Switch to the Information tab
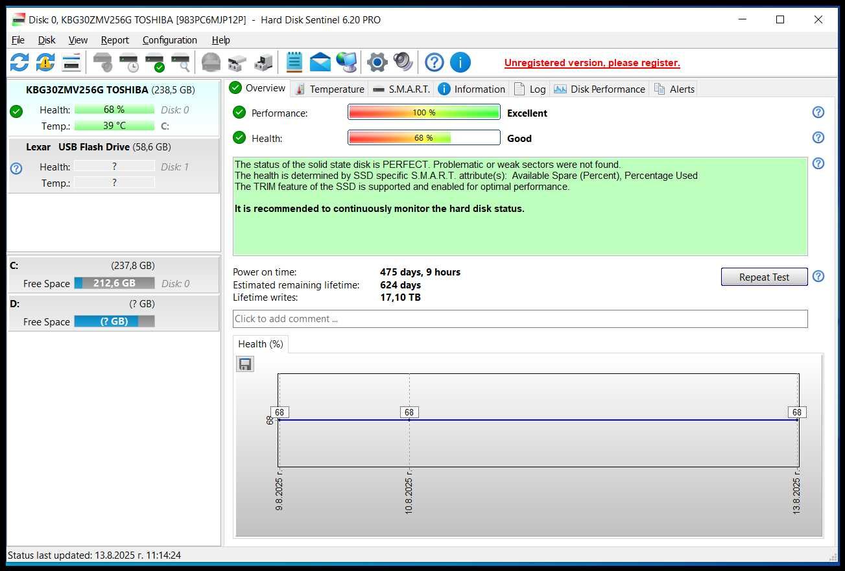The width and height of the screenshot is (845, 571). coord(471,89)
